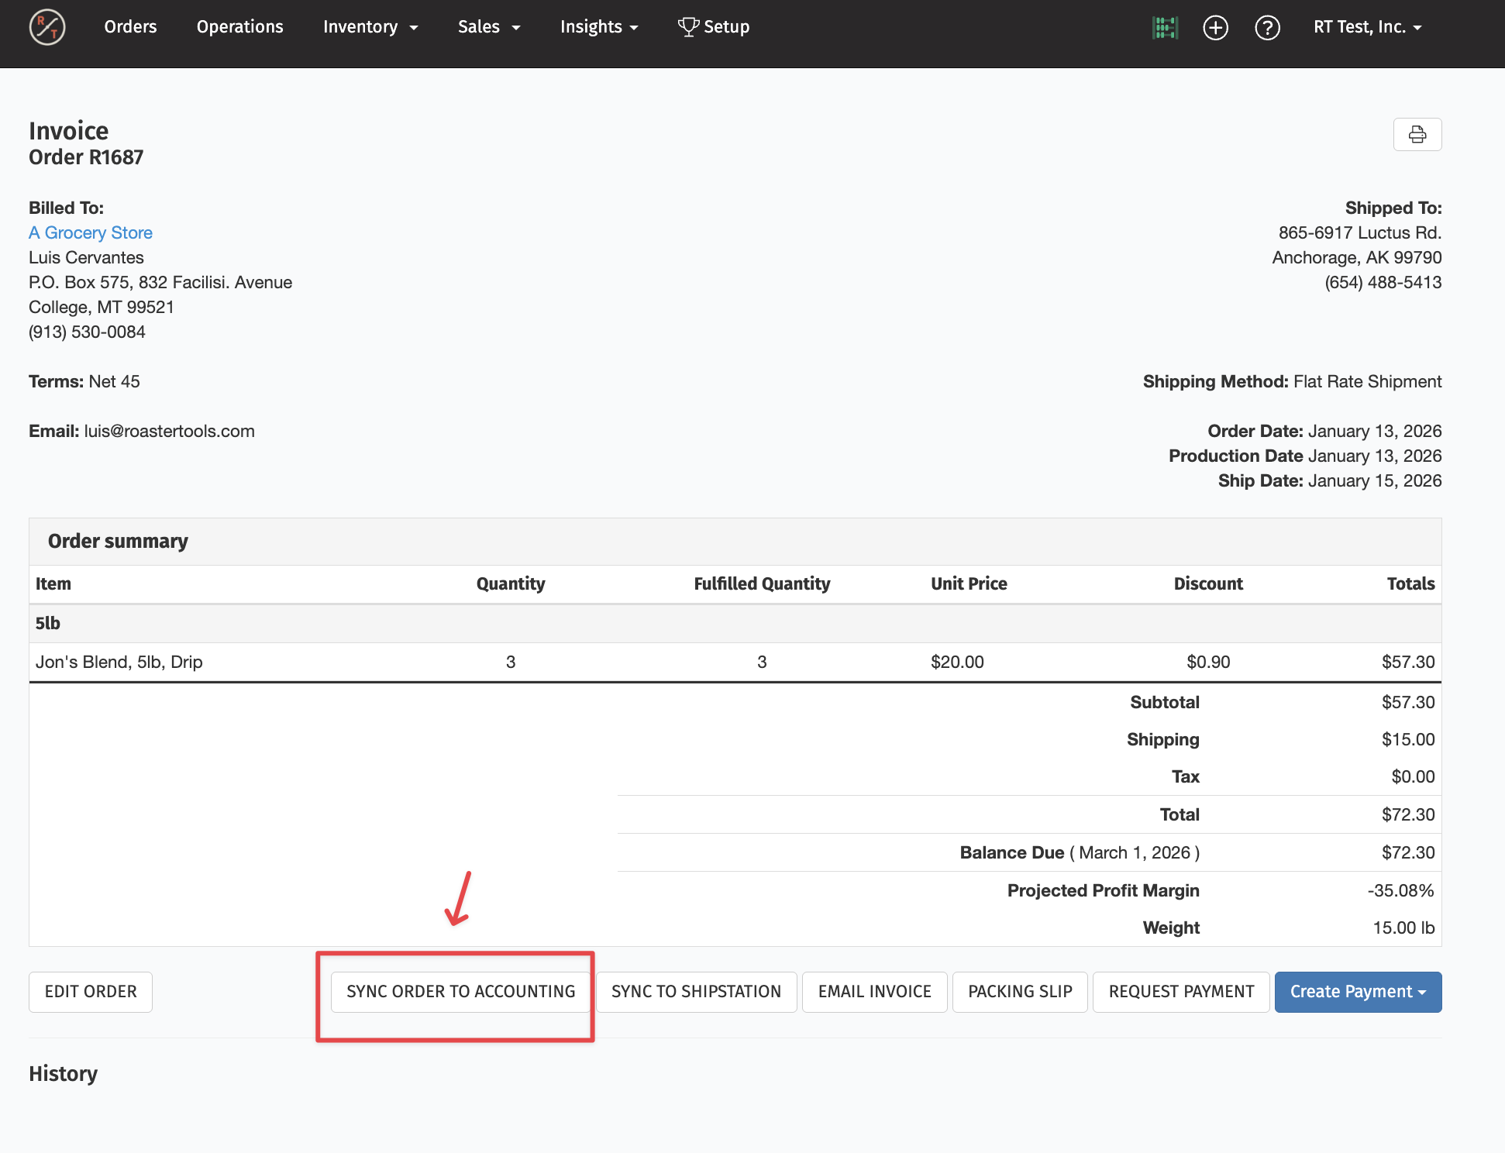
Task: Expand the Inventory dropdown menu
Action: pos(370,27)
